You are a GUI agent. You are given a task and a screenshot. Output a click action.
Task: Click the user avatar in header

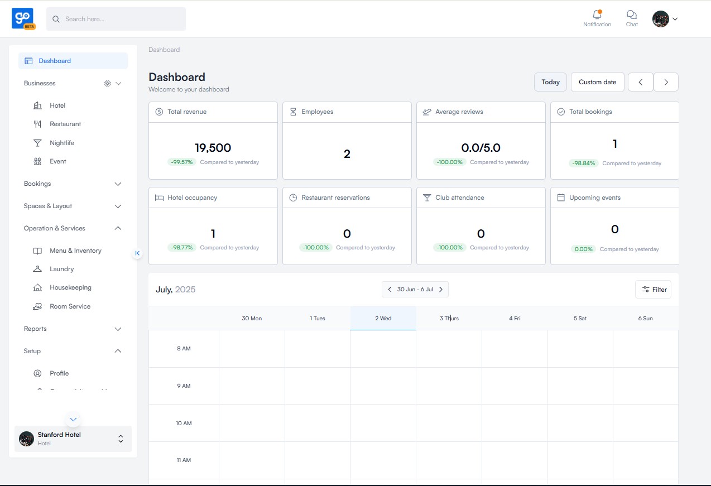click(661, 19)
